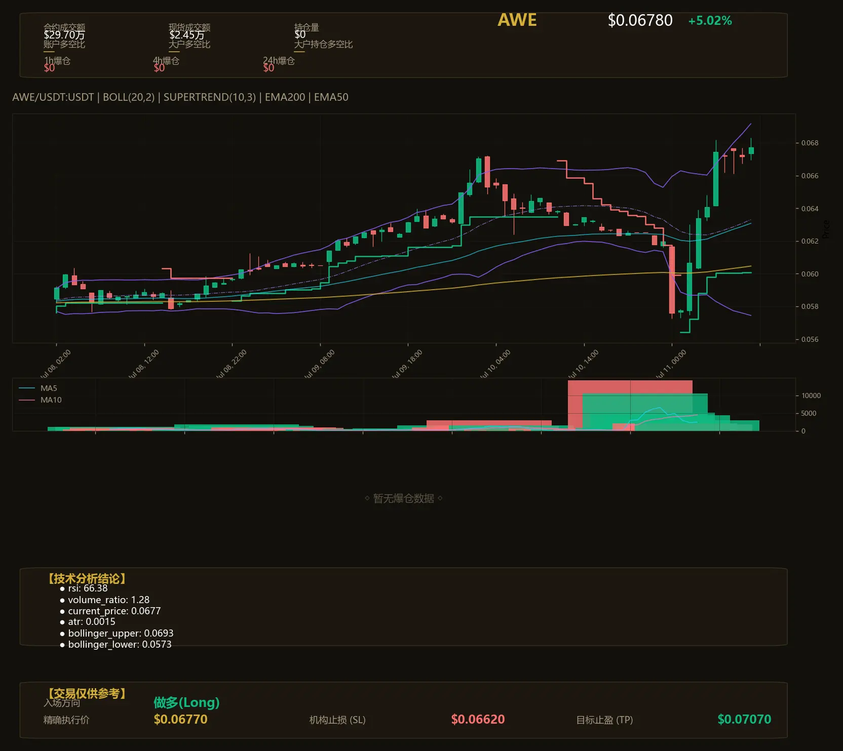Click the 0.060 price axis label
This screenshot has width=843, height=751.
click(810, 274)
